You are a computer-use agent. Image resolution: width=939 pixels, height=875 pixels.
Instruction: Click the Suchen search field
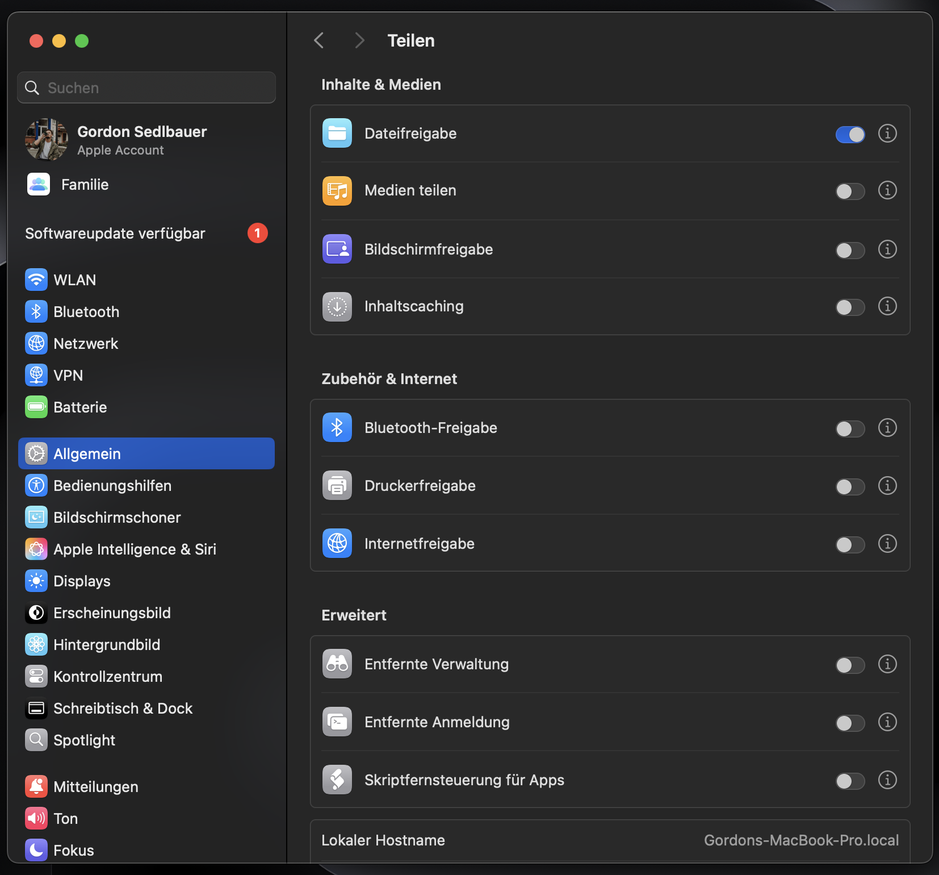146,88
